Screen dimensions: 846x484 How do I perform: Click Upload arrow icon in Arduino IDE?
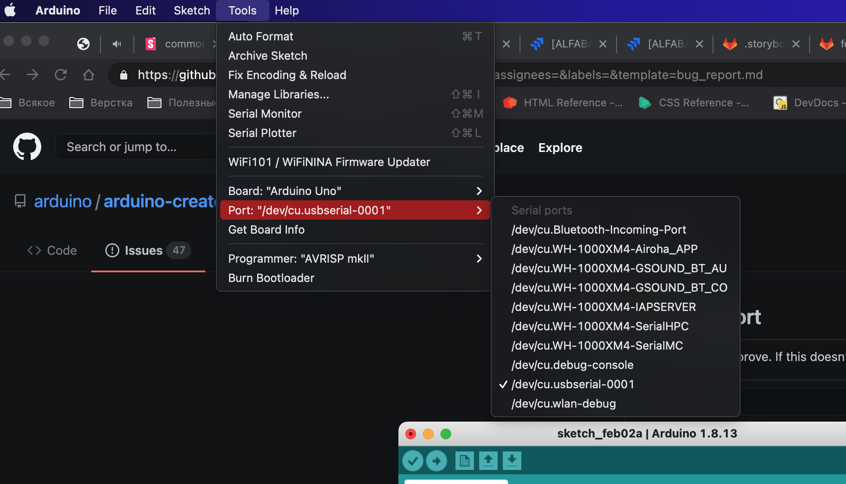436,461
